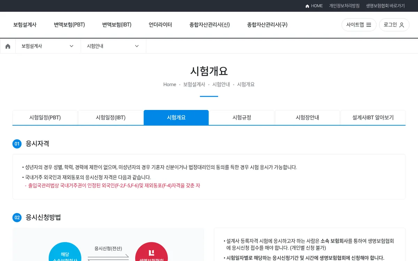Expand the 보험설계사 breadcrumb dropdown
Screen dimensions: 418x261
[48, 46]
